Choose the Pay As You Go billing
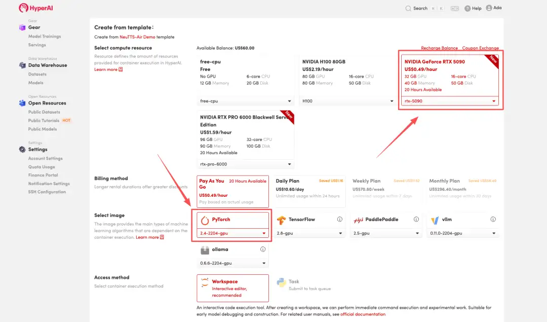The height and width of the screenshot is (322, 547). click(232, 191)
